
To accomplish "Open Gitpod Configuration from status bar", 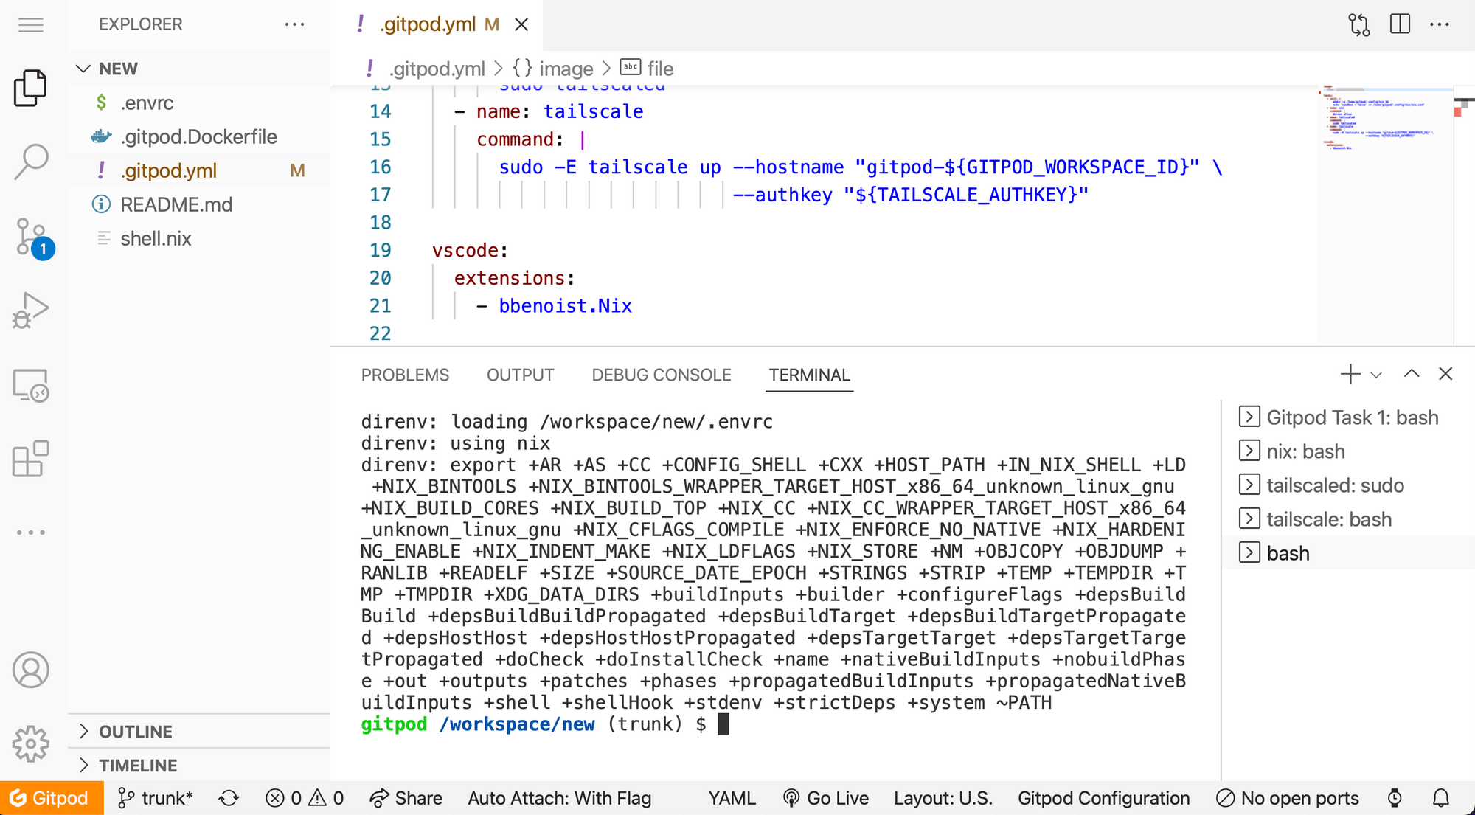I will tap(1103, 797).
